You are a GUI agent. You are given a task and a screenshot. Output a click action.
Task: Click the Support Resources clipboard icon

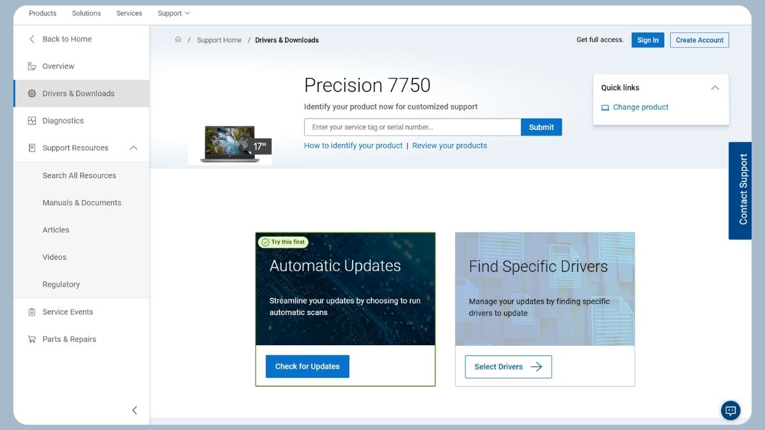pos(31,147)
